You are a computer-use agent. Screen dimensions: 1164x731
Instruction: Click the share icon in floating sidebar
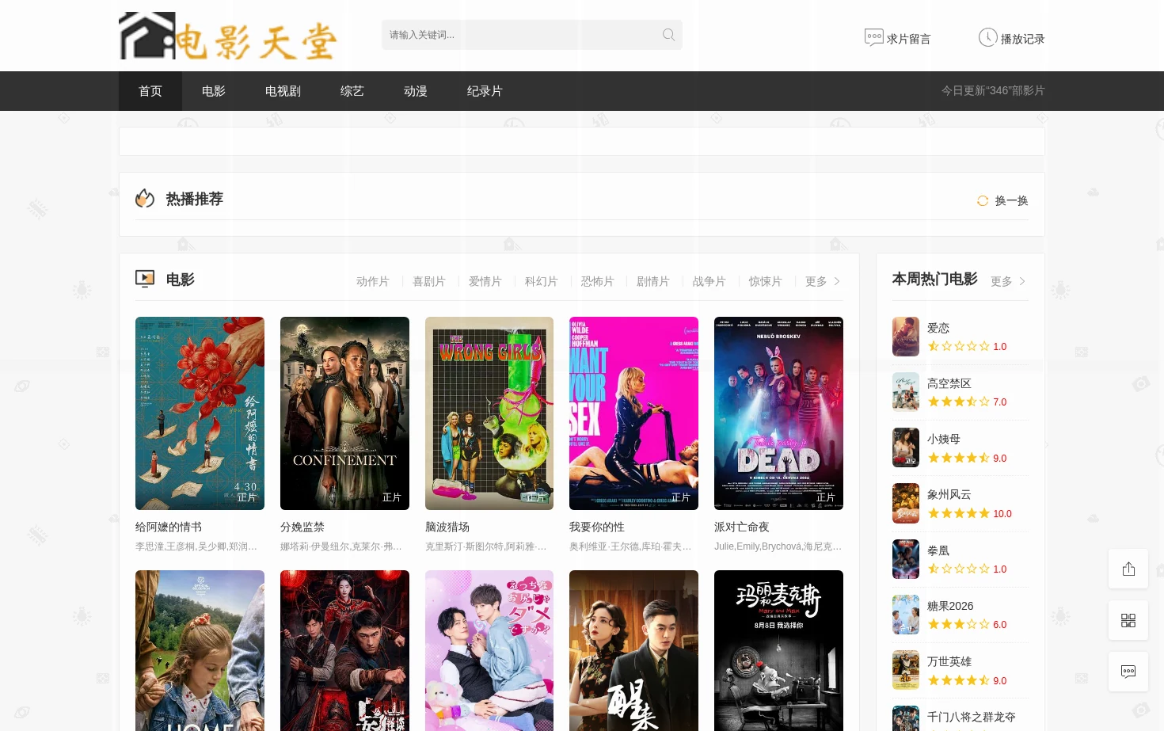(x=1128, y=569)
